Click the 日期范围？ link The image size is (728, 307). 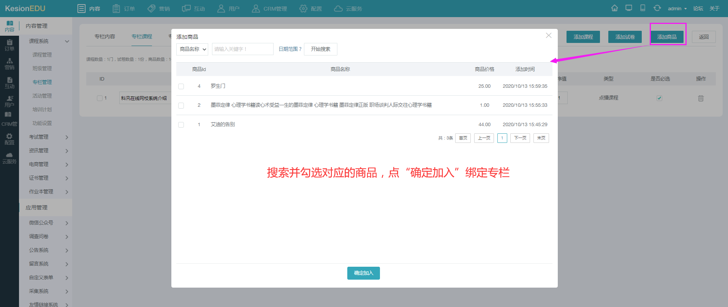click(x=290, y=49)
